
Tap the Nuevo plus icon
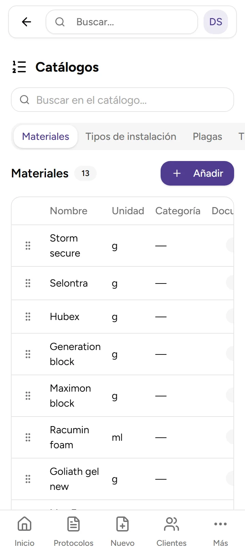[x=122, y=524]
